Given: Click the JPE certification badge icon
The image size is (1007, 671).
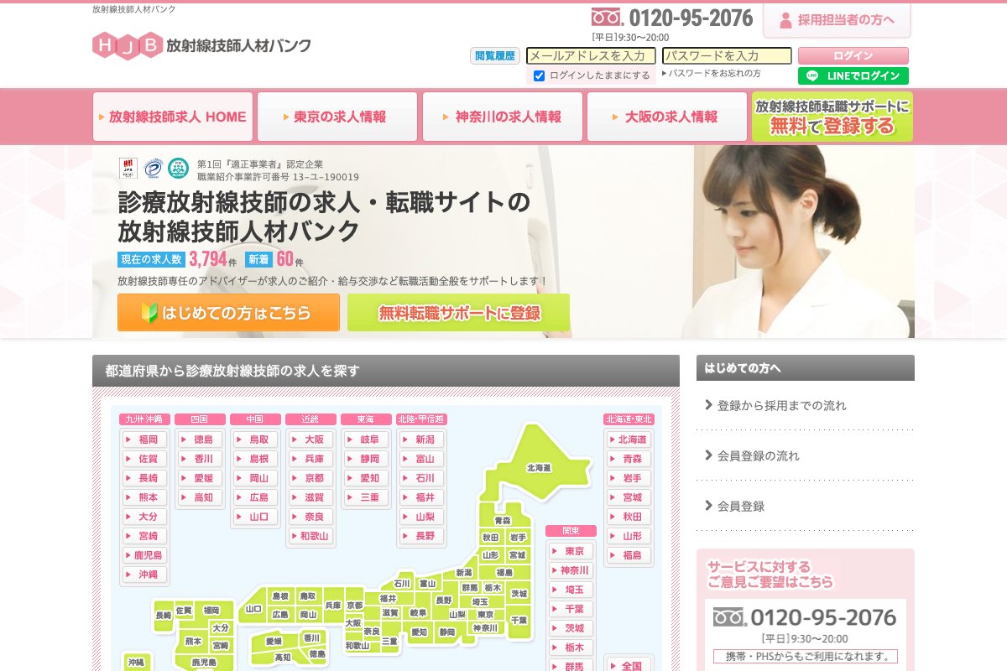Looking at the screenshot, I should coord(128,169).
